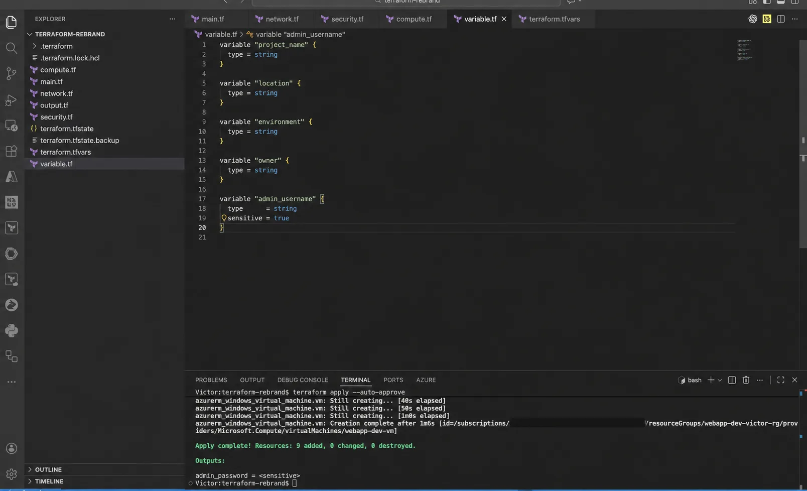Open the ChatGPT icon in editor toolbar
This screenshot has height=491, width=807.
coord(752,19)
